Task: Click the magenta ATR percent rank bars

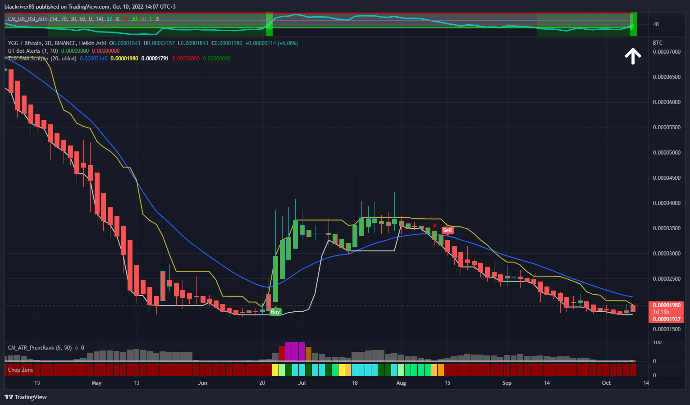Action: click(x=295, y=351)
